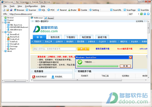The height and width of the screenshot is (107, 152).
Task: Open the Help menu
Action: tap(43, 6)
